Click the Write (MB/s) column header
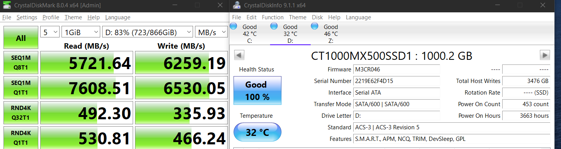Image resolution: width=561 pixels, height=149 pixels. coord(181,46)
